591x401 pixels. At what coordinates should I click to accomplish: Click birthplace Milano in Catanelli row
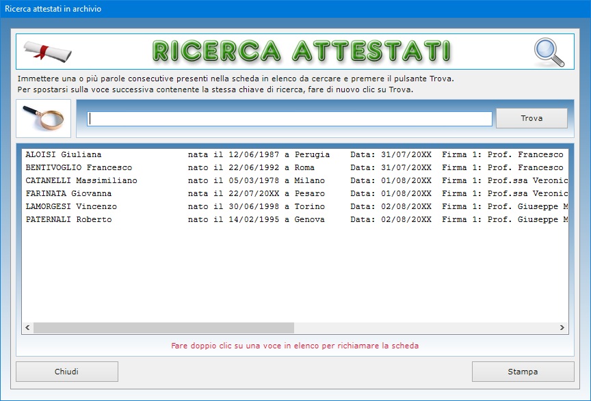click(x=309, y=180)
